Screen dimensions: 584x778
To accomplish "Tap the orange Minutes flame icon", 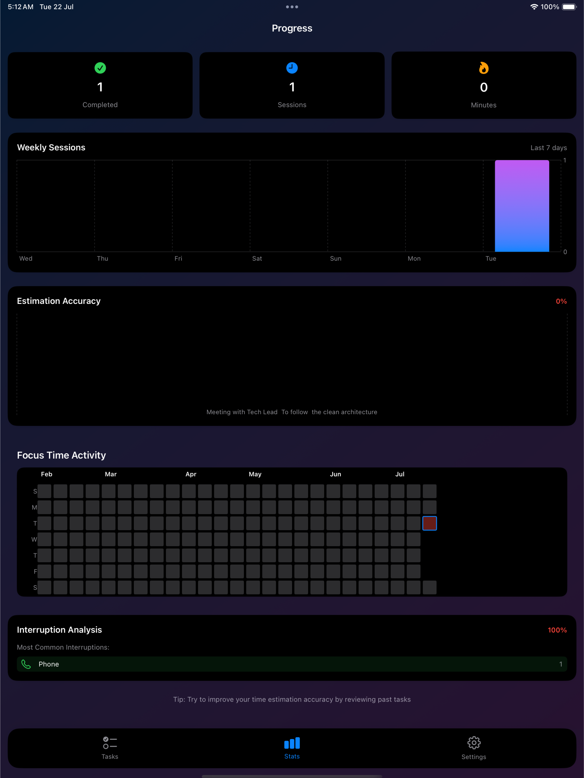I will (484, 68).
